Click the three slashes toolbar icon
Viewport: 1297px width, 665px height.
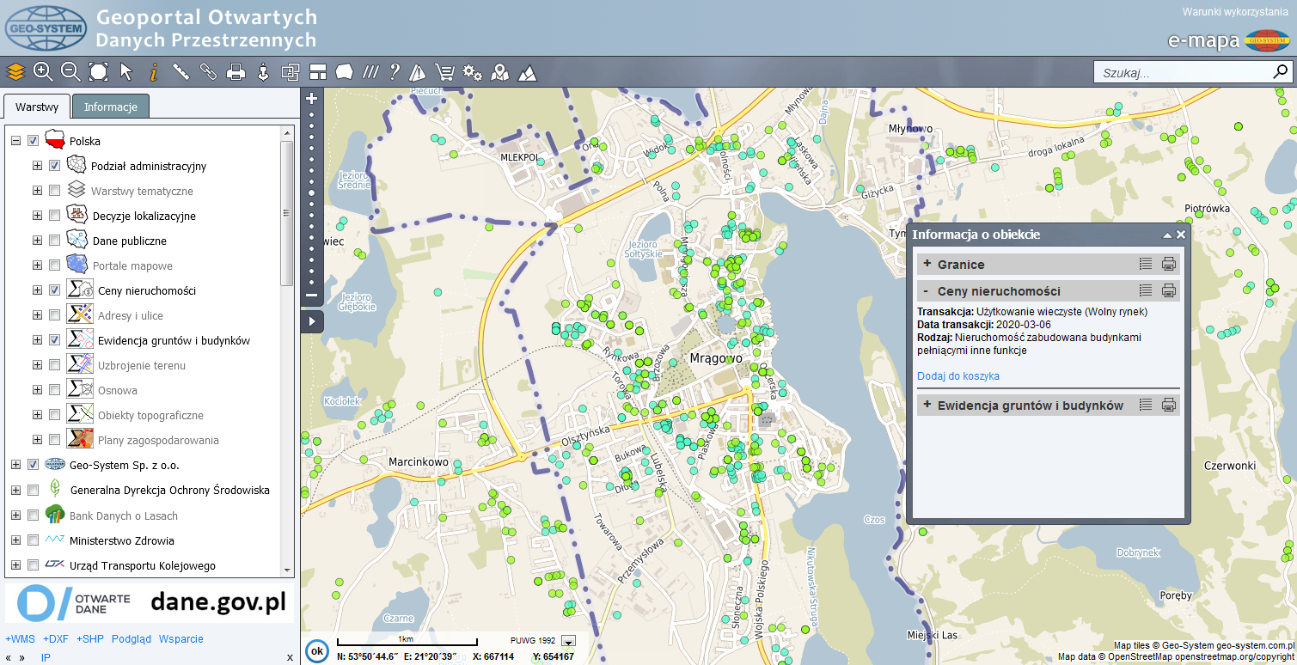[370, 72]
